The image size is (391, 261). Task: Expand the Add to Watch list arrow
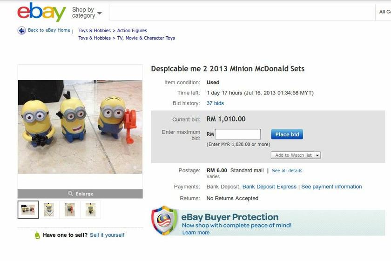[x=317, y=155]
